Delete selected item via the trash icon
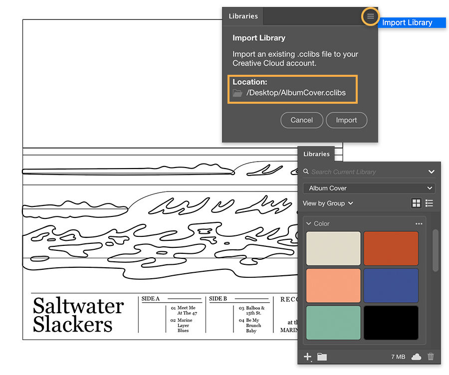Image resolution: width=449 pixels, height=375 pixels. [x=431, y=357]
